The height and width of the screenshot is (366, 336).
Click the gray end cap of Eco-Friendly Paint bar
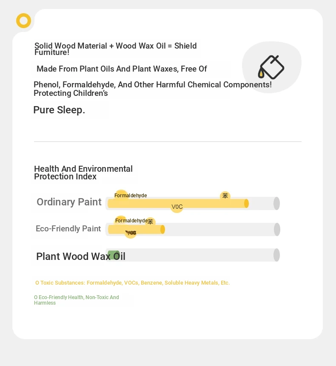coord(277,230)
